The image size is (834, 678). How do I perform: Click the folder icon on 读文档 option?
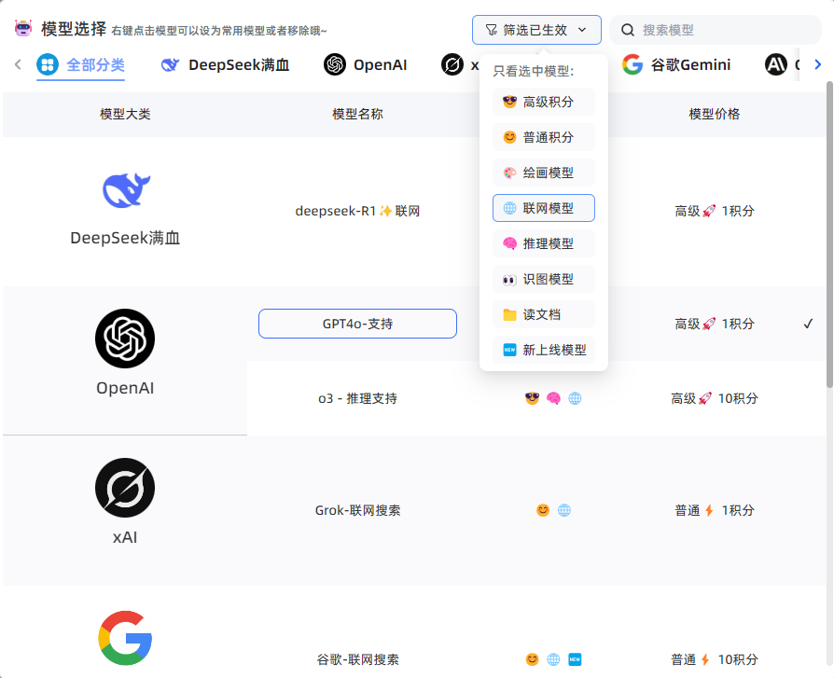(509, 315)
